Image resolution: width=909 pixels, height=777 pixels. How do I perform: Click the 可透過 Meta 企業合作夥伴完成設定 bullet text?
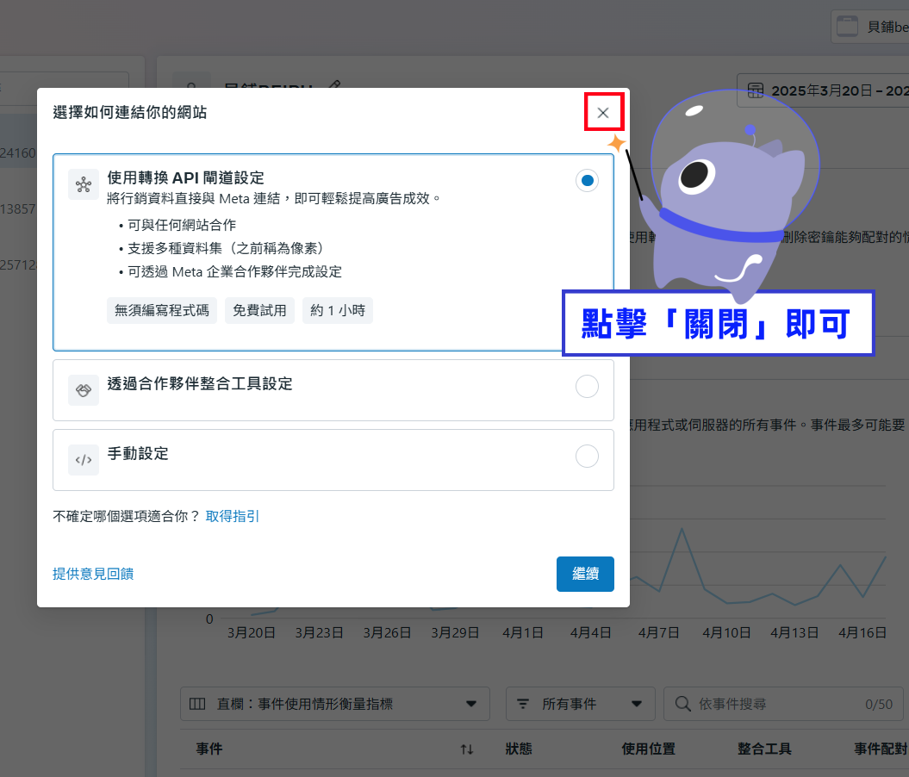click(234, 271)
